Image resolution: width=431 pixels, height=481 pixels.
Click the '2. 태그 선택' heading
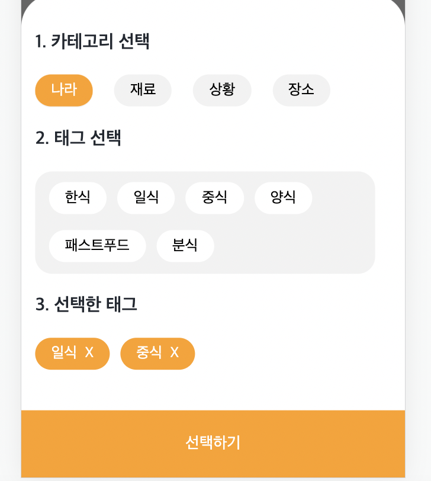78,138
